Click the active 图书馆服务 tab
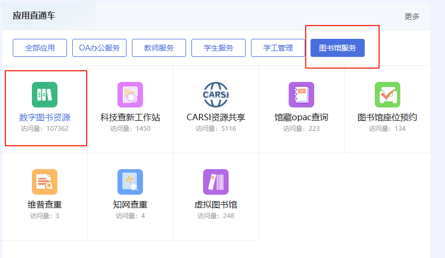Image resolution: width=445 pixels, height=258 pixels. [338, 48]
